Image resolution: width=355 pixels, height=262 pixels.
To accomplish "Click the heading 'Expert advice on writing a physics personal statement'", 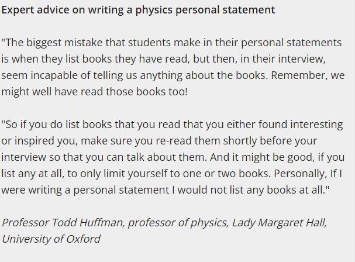I will (x=138, y=10).
